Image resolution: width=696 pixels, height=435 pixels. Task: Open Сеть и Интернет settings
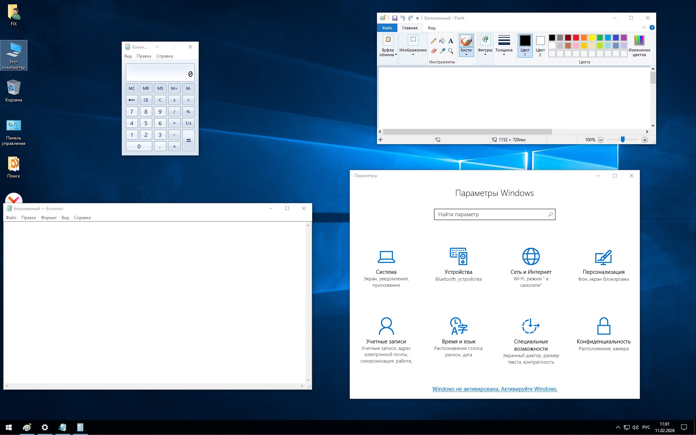531,265
